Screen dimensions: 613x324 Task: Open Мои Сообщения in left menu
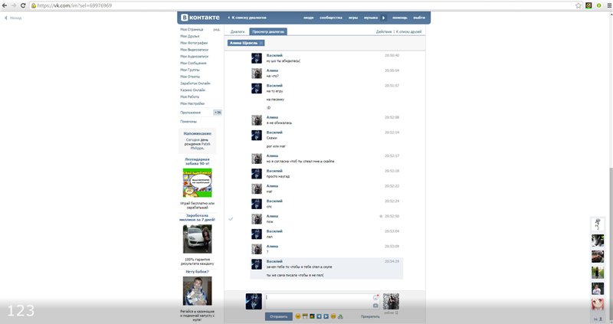(x=194, y=63)
